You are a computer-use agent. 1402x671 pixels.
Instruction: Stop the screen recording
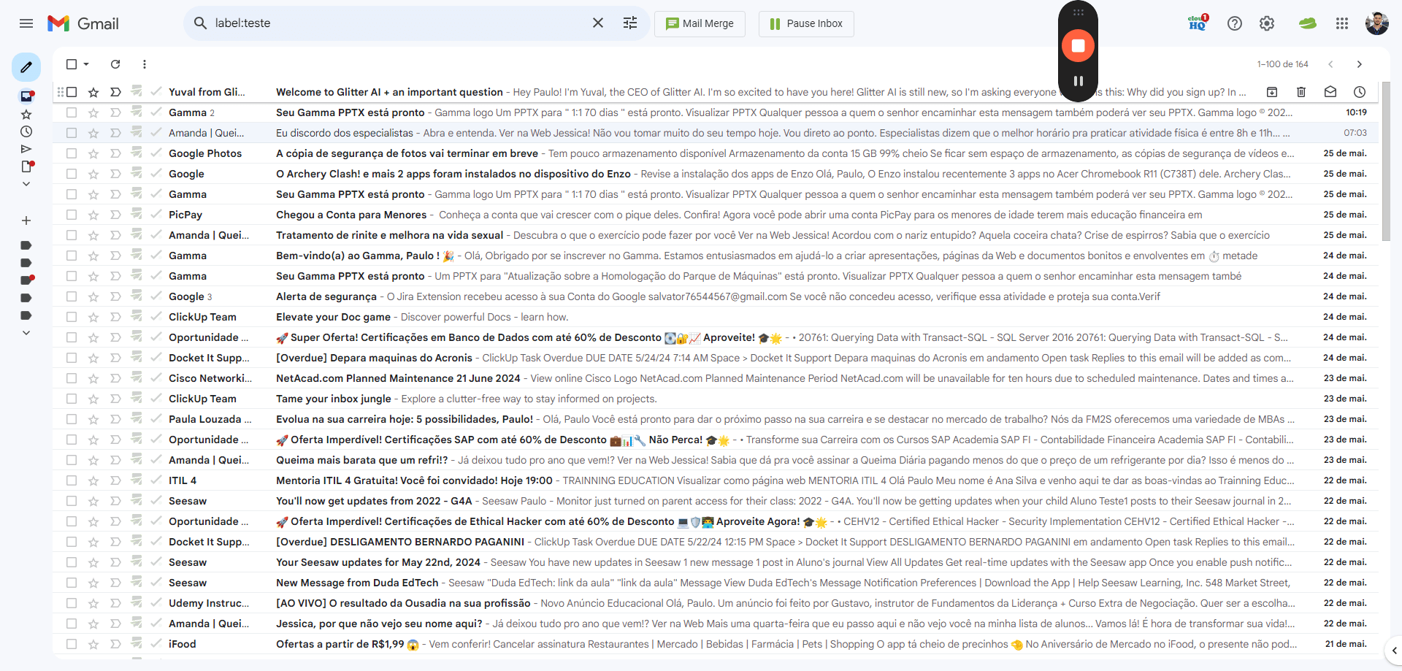click(1078, 45)
